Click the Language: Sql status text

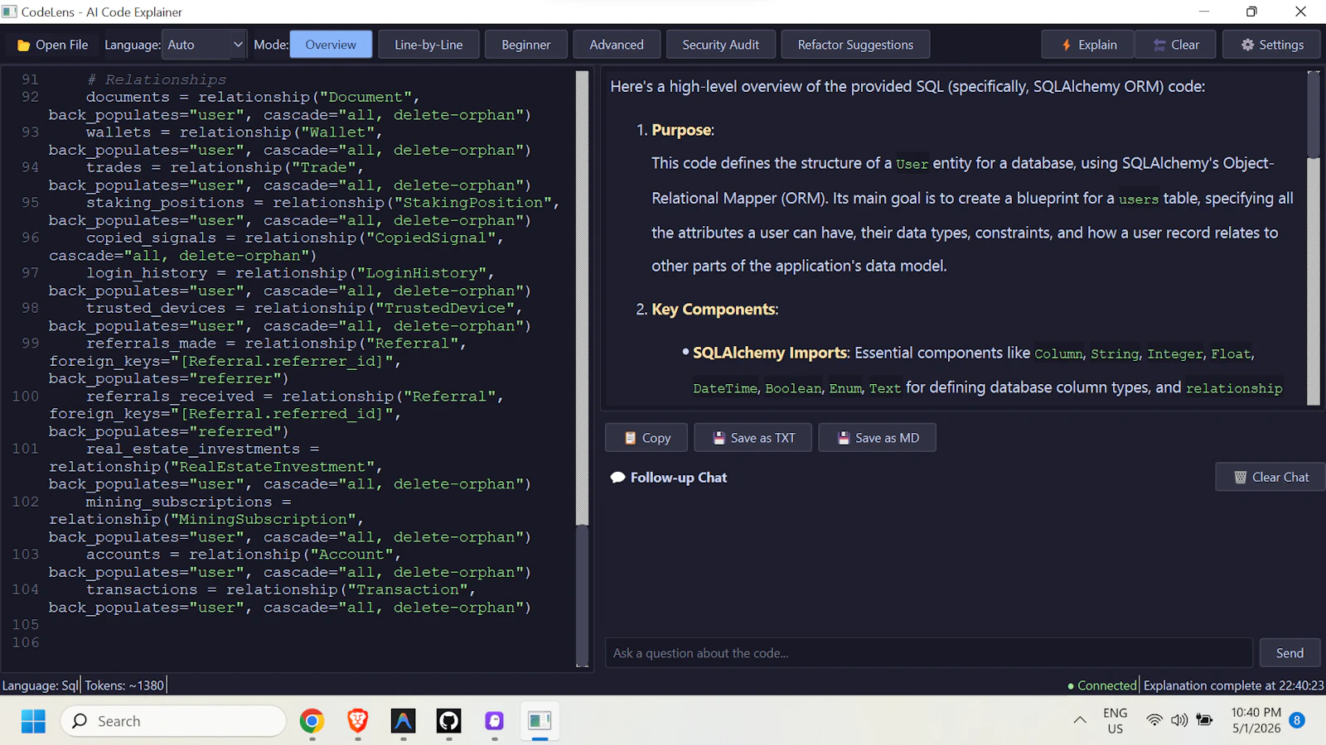(40, 685)
